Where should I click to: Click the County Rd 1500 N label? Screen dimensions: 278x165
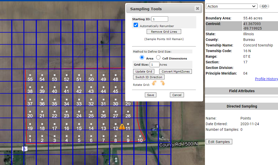pos(179,144)
